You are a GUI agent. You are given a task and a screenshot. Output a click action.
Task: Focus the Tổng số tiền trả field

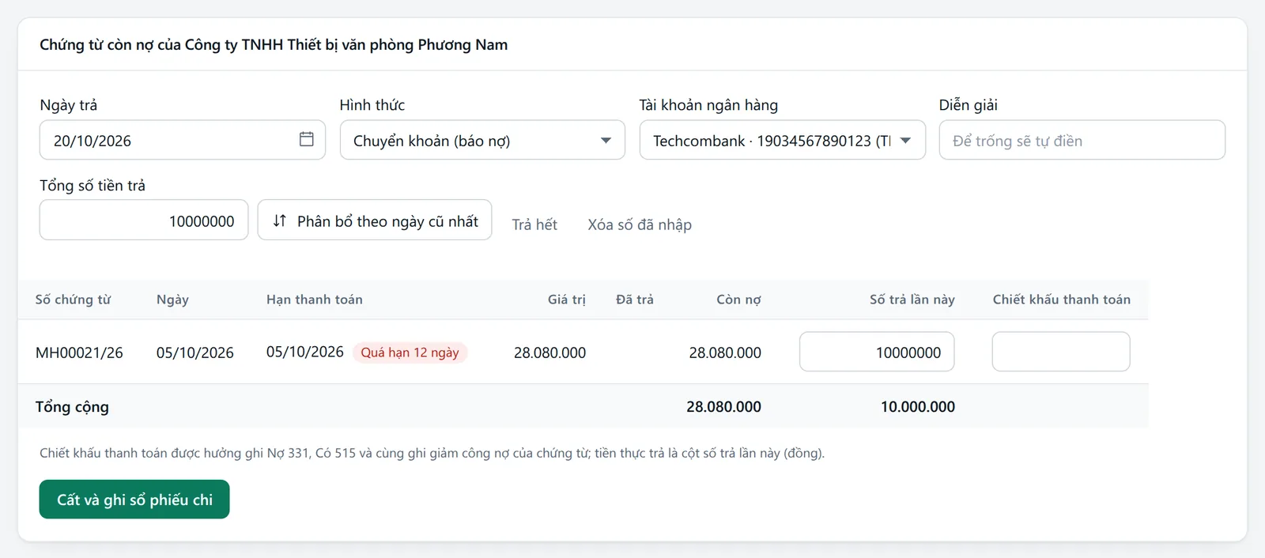click(144, 220)
